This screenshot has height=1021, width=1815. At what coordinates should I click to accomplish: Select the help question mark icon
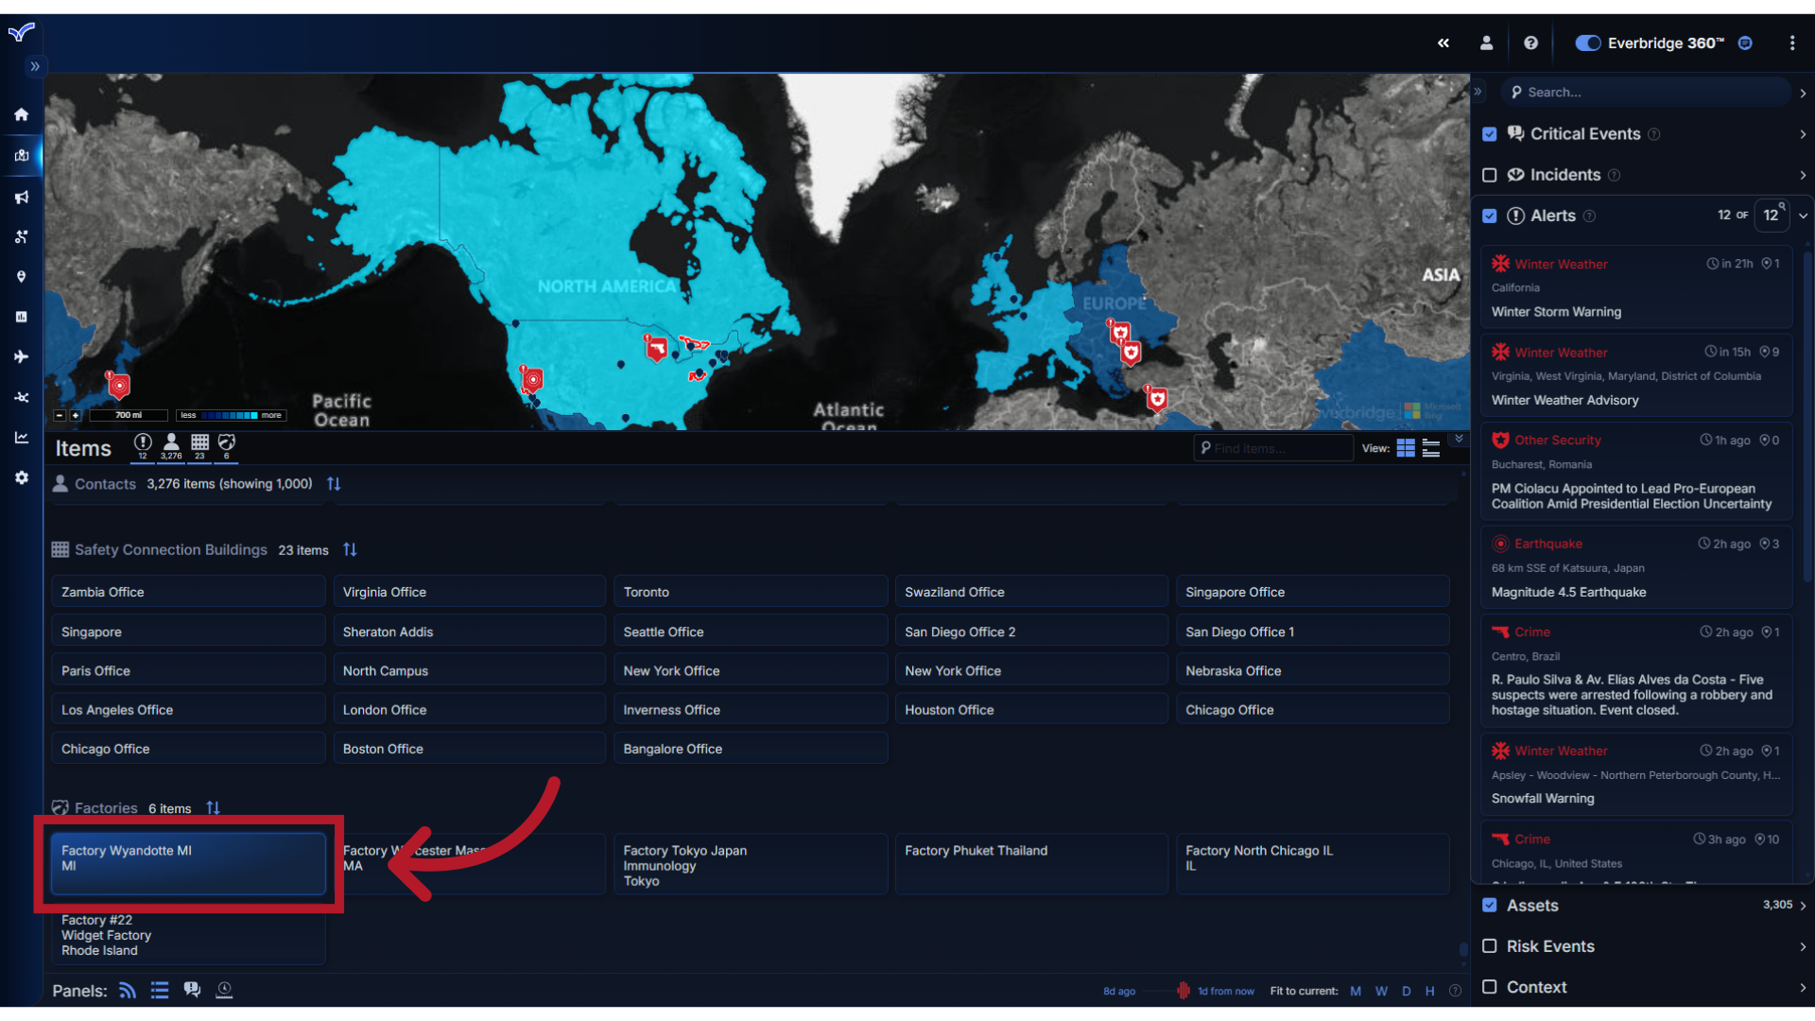pyautogui.click(x=1530, y=43)
